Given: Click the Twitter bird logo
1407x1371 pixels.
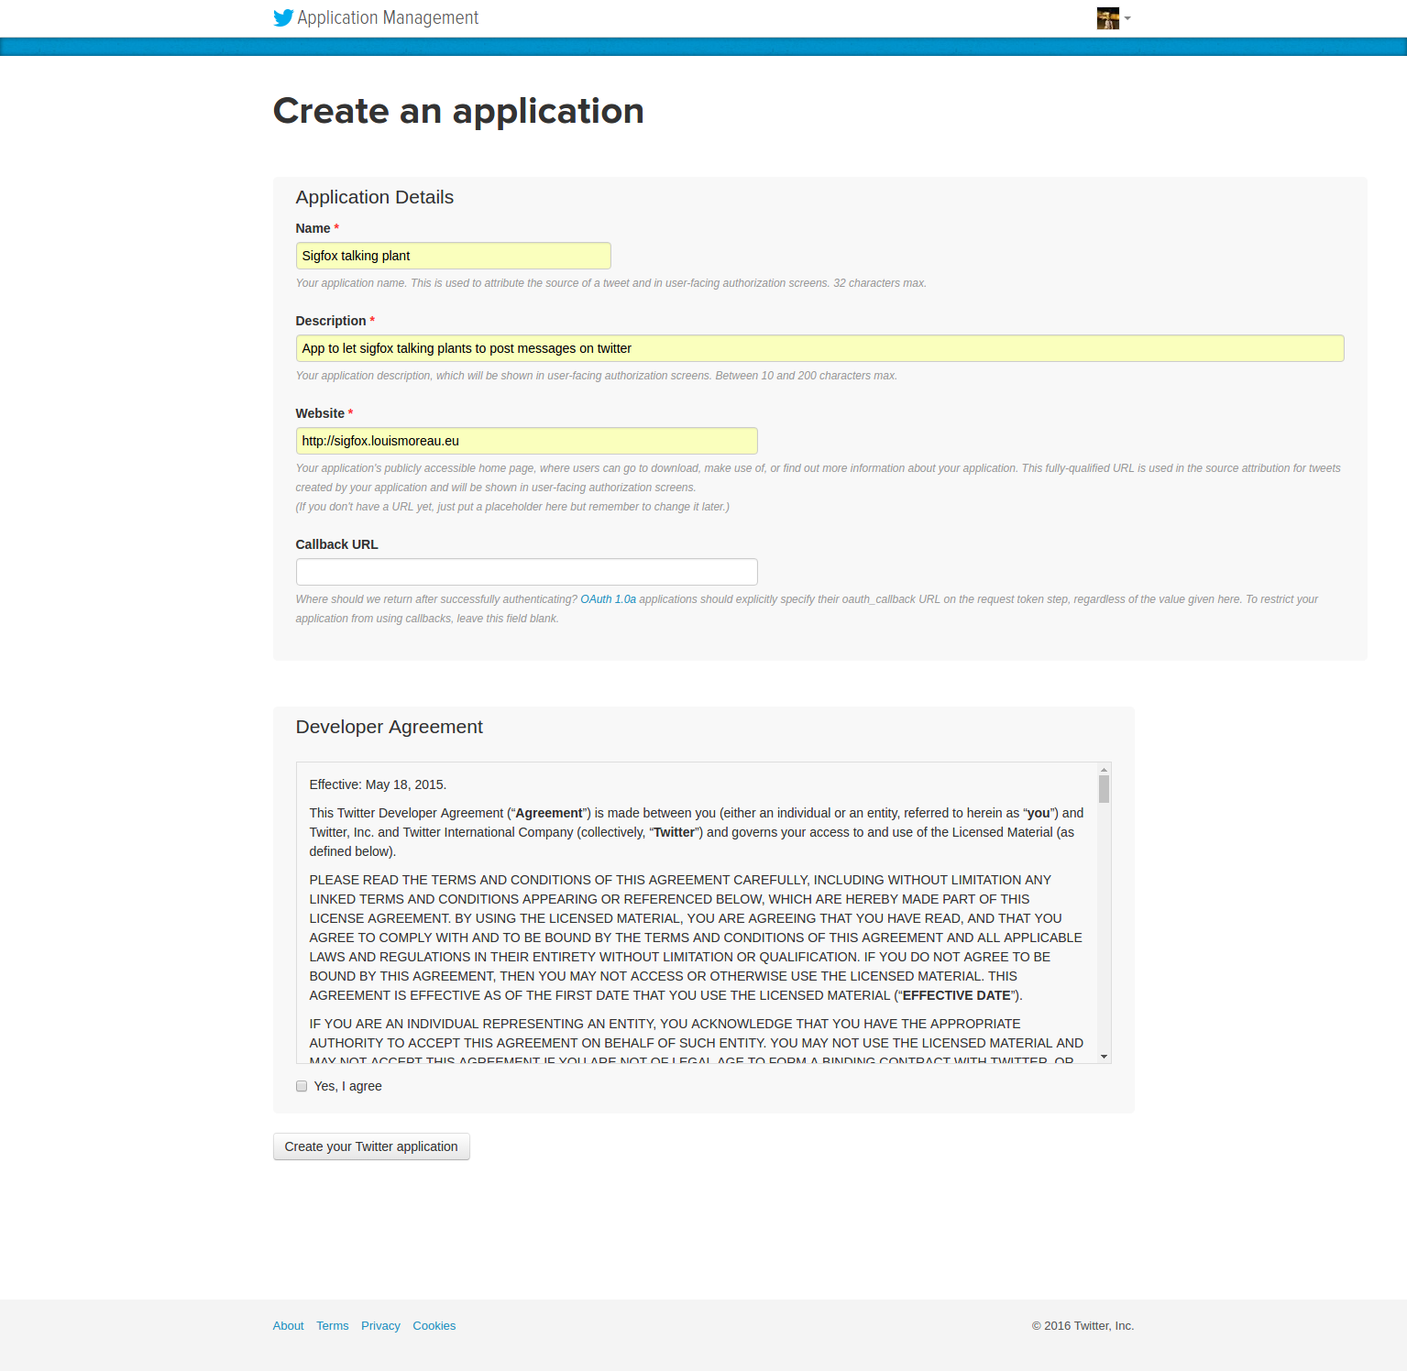Looking at the screenshot, I should tap(283, 18).
